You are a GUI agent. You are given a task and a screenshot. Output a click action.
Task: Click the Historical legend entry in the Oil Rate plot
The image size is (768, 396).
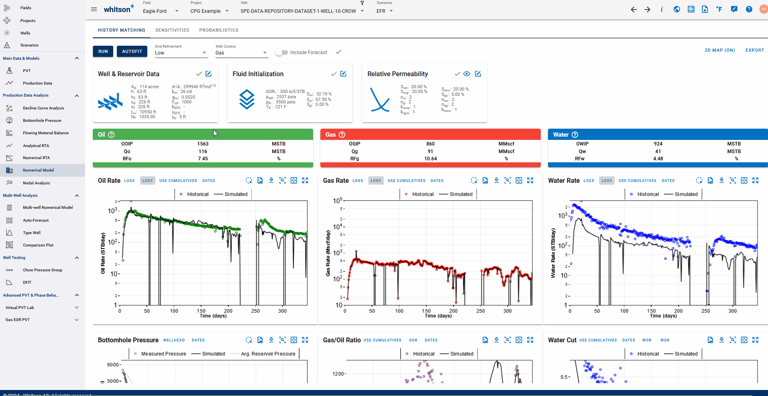click(x=194, y=194)
